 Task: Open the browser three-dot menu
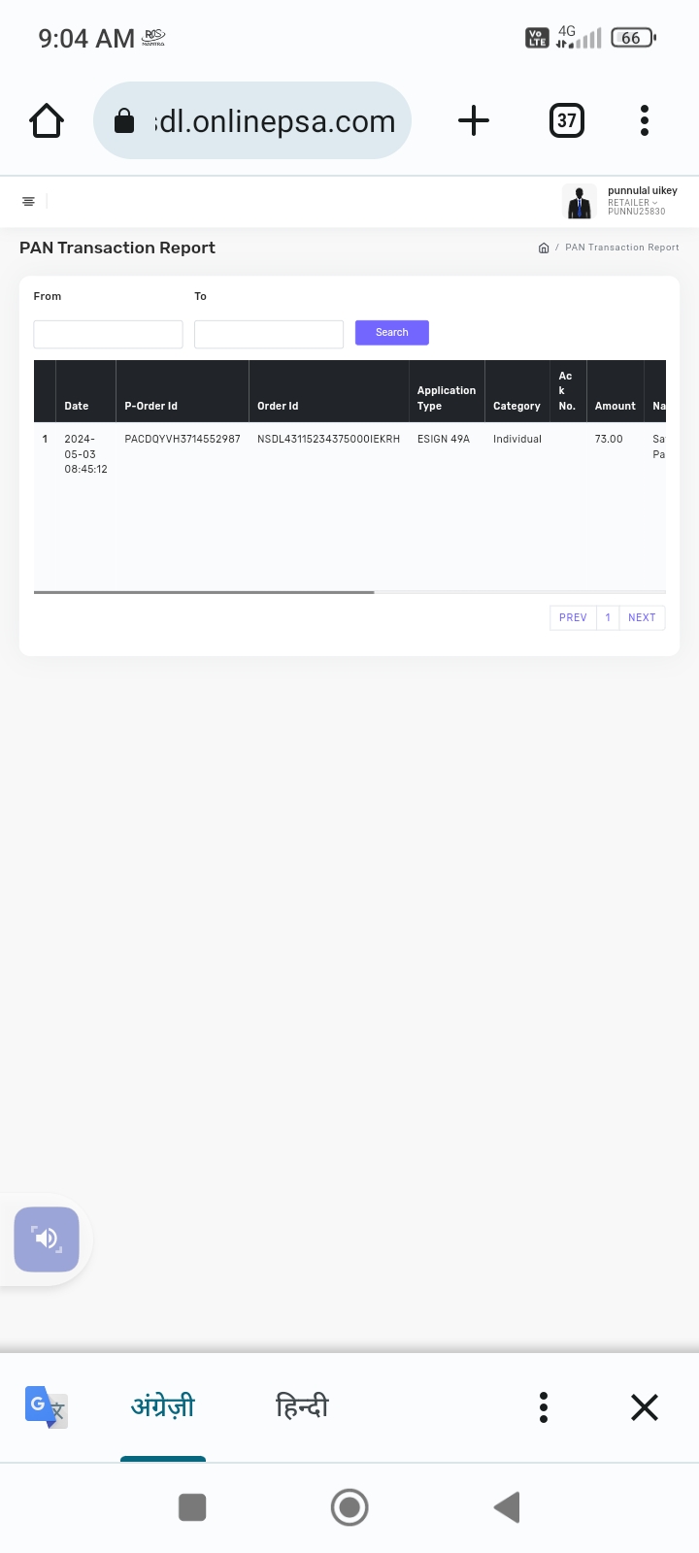pyautogui.click(x=644, y=121)
